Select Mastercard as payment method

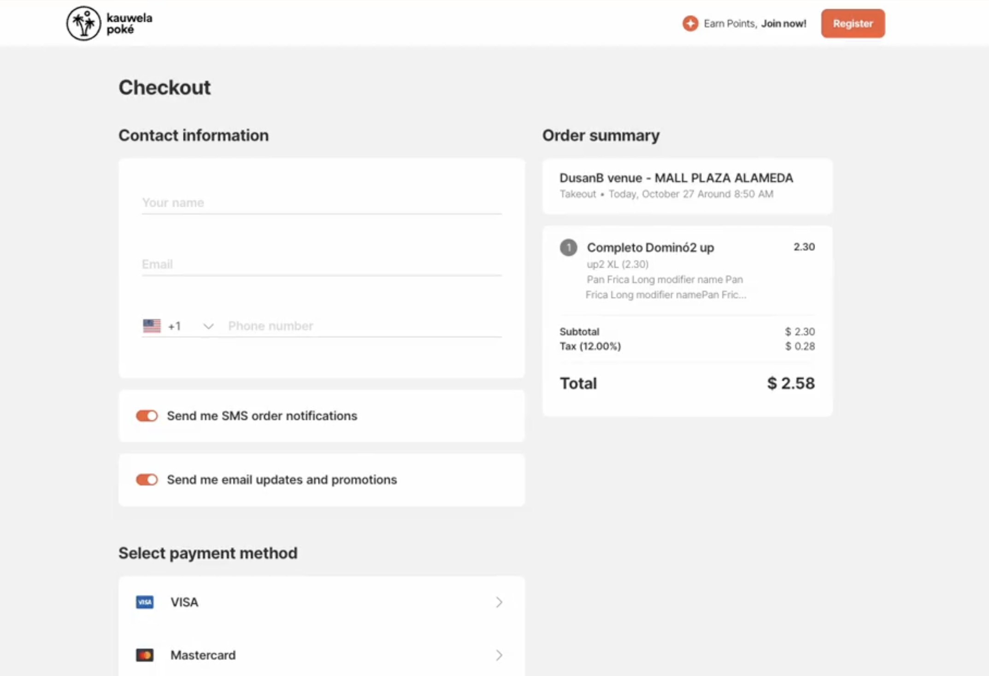coord(203,655)
